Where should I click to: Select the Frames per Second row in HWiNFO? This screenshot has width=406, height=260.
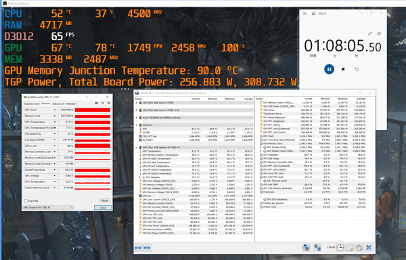pos(313,203)
